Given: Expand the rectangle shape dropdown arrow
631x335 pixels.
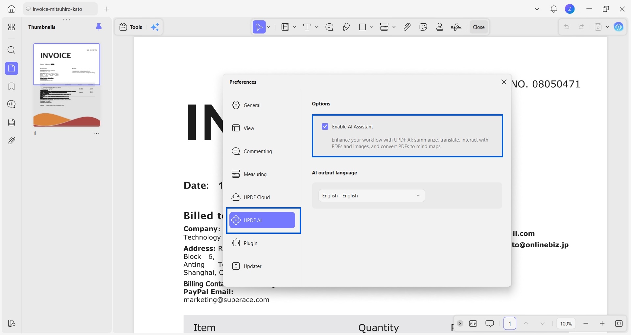Looking at the screenshot, I should pos(372,27).
